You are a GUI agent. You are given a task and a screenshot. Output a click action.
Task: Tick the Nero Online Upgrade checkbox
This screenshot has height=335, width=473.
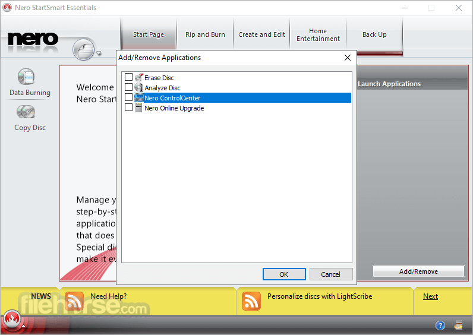click(128, 108)
